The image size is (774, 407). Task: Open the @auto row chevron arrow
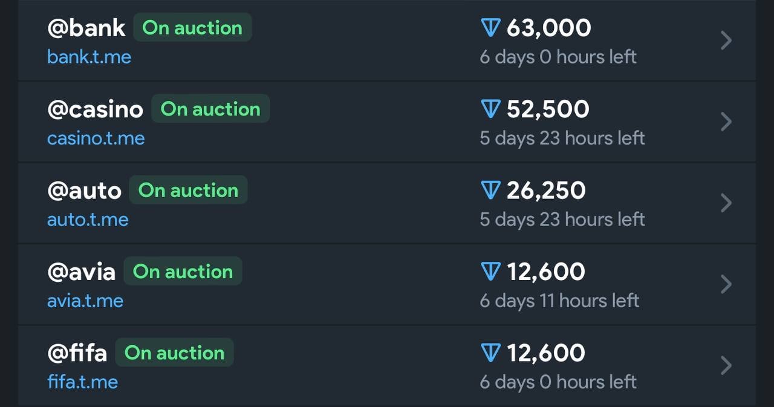tap(726, 203)
